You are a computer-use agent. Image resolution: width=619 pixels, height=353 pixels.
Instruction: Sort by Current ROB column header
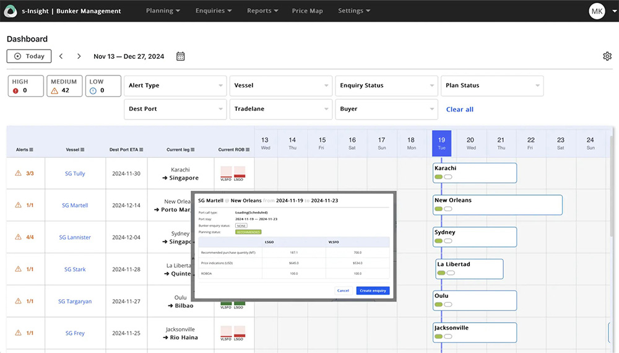point(234,150)
